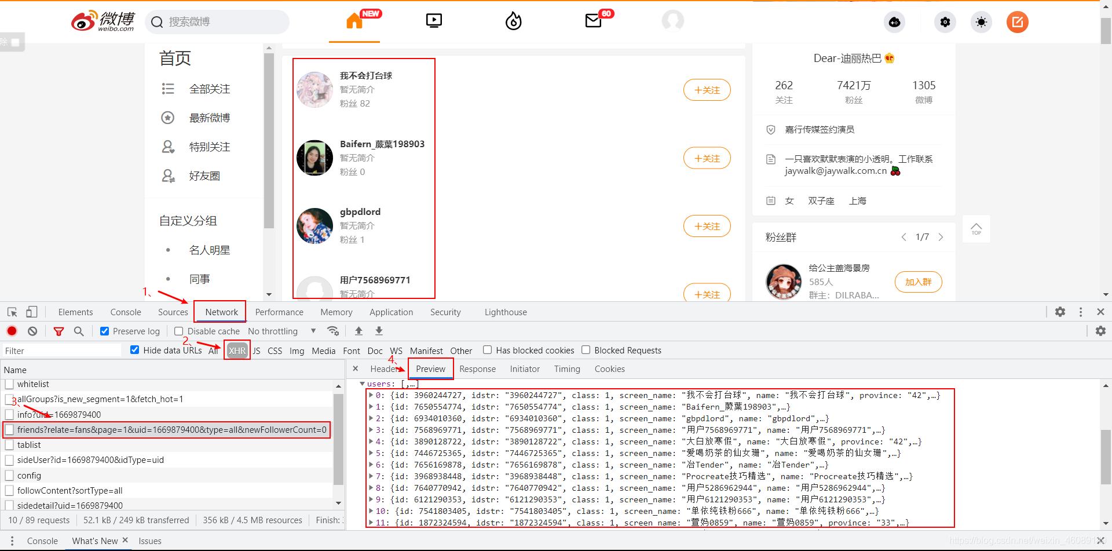
Task: Toggle Preserve log checkbox
Action: [105, 331]
